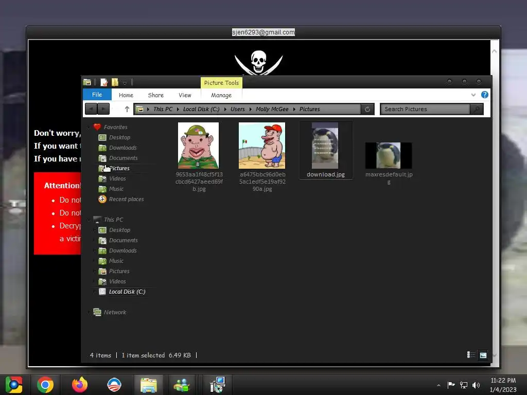
Task: Select Local Disk (C:) in navigation pane
Action: 127,292
